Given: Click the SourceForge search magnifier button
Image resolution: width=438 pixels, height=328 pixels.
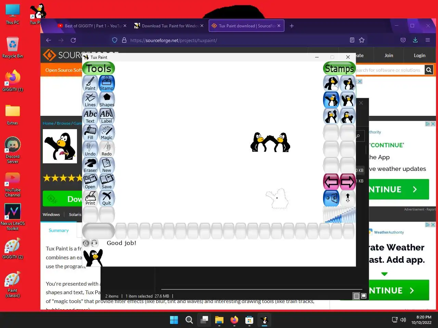Looking at the screenshot, I should [x=429, y=70].
